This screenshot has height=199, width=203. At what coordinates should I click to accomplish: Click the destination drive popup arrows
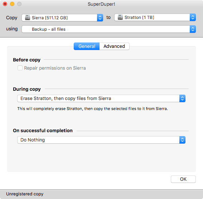coord(193,17)
